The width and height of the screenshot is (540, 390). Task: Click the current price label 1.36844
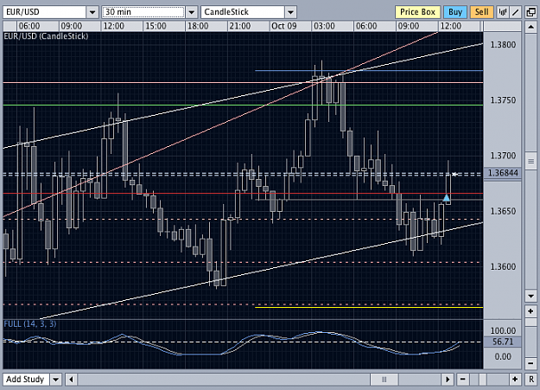503,173
